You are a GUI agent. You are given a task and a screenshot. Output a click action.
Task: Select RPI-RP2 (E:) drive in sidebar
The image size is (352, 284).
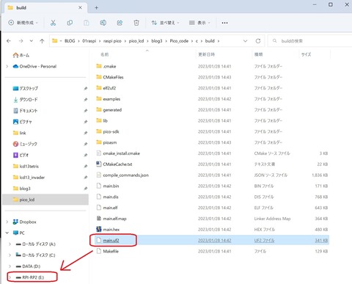30,277
